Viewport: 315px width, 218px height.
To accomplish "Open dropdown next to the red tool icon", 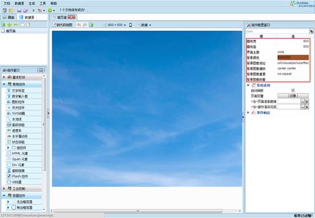I will (x=44, y=10).
